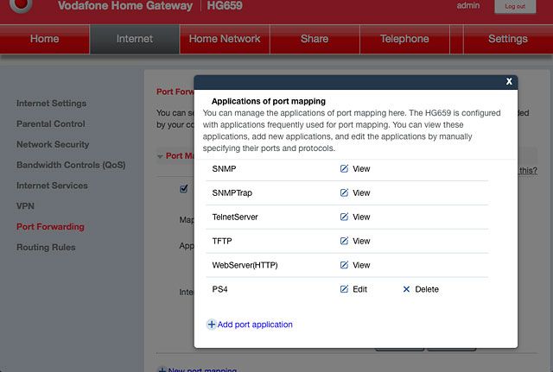Click the Vodafone logo in header

tap(21, 5)
